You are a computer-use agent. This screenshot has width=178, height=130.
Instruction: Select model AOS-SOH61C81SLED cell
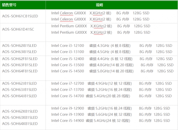pos(23,16)
